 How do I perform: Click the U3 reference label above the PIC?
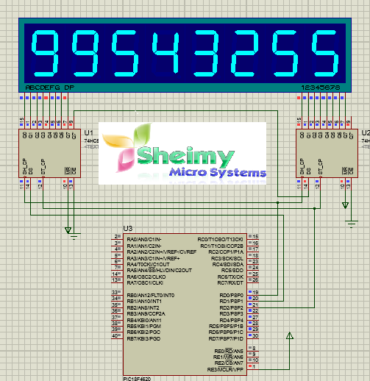tap(128, 229)
